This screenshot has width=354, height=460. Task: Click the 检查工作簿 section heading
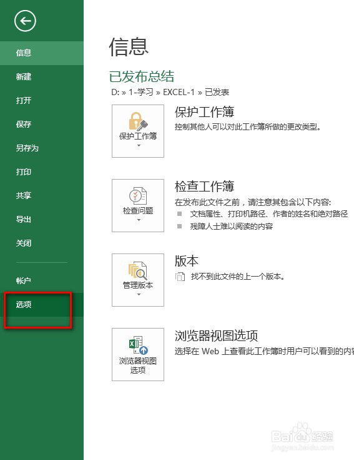pyautogui.click(x=204, y=187)
